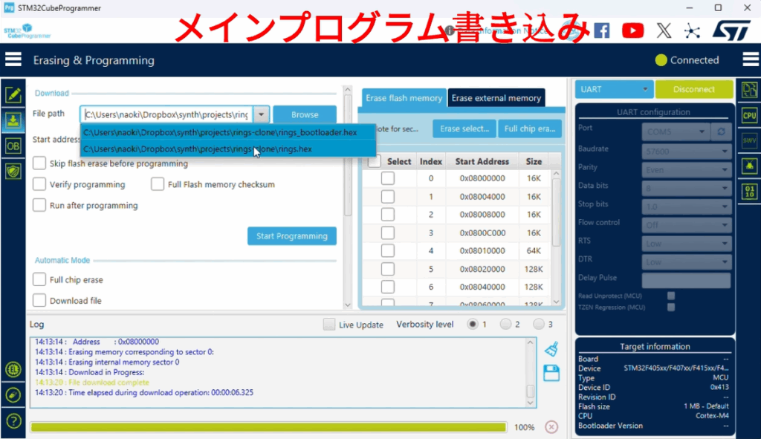Tick Download file checkbox

(39, 300)
